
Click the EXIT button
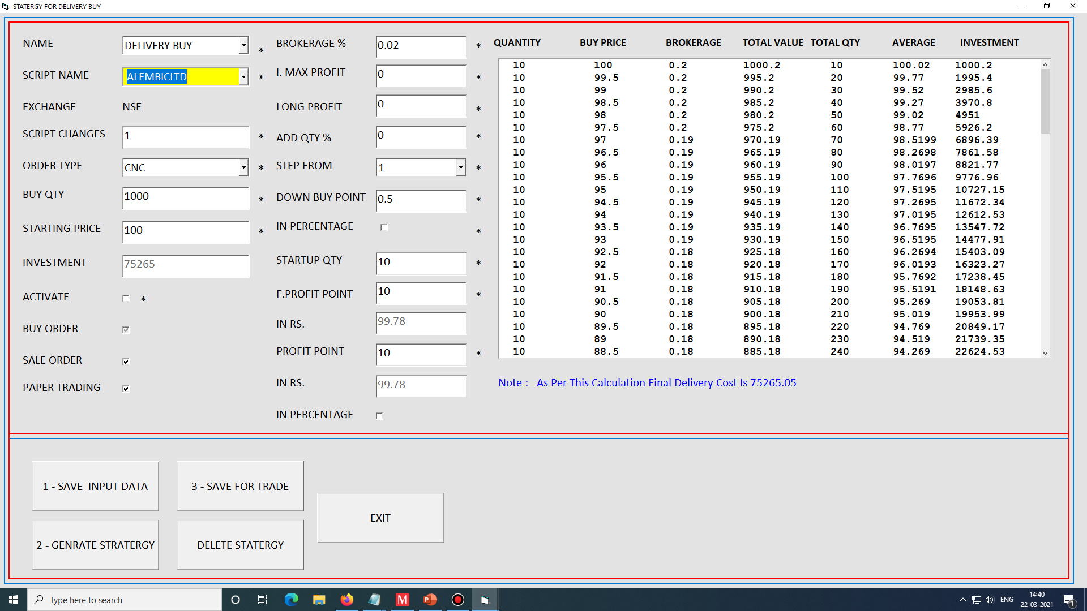(380, 518)
